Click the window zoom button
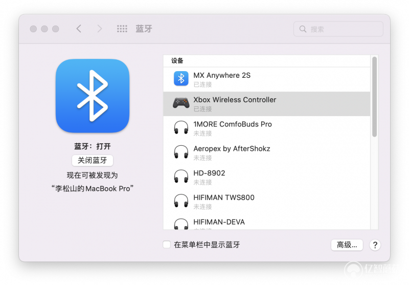The height and width of the screenshot is (285, 409). (56, 29)
